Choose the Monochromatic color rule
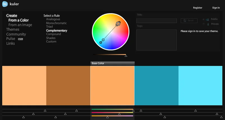 pyautogui.click(x=57, y=23)
